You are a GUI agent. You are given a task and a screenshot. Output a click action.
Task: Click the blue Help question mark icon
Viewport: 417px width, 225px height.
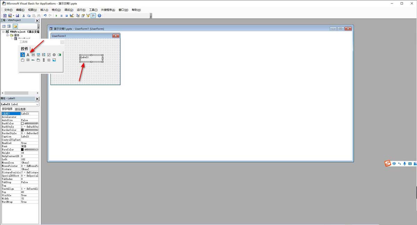99,16
